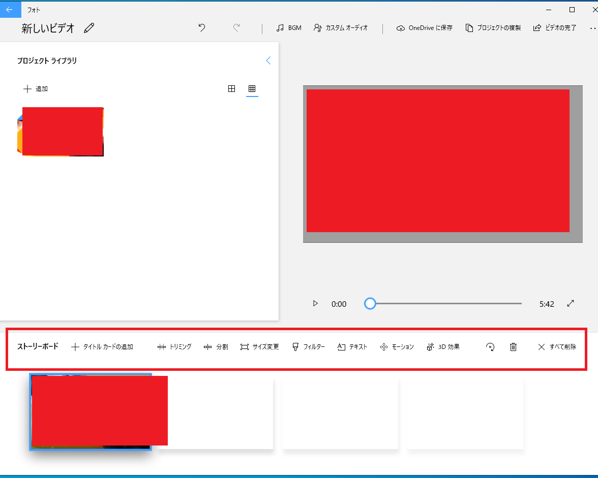Select the first storyboard clip
Image resolution: width=598 pixels, height=478 pixels.
91,412
